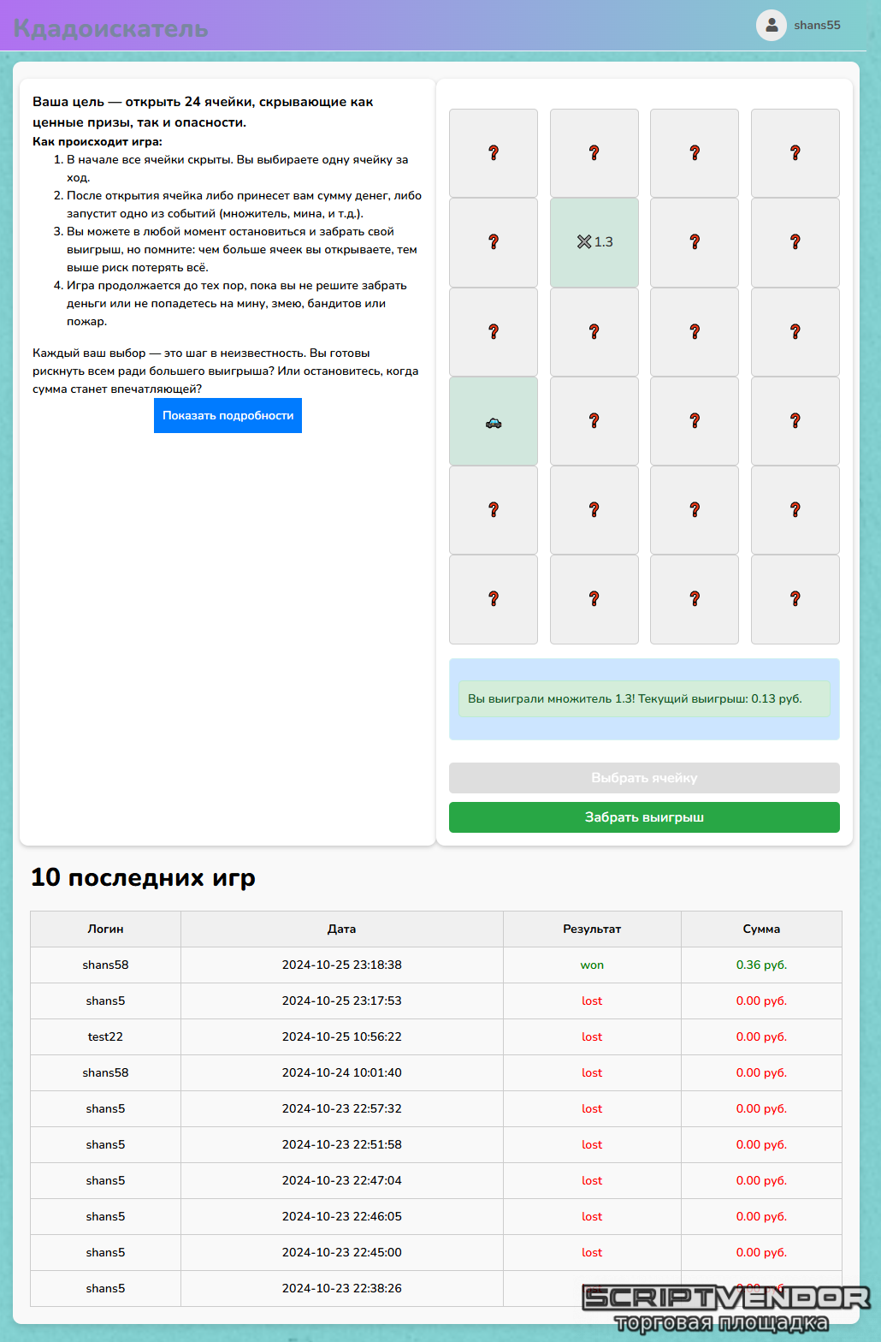Select the test22 login
This screenshot has width=881, height=1342.
(105, 1036)
